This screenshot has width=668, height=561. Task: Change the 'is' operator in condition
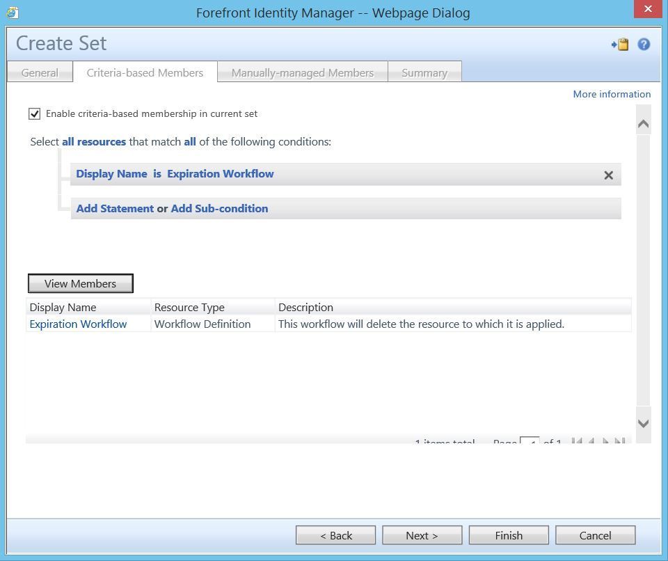click(157, 174)
